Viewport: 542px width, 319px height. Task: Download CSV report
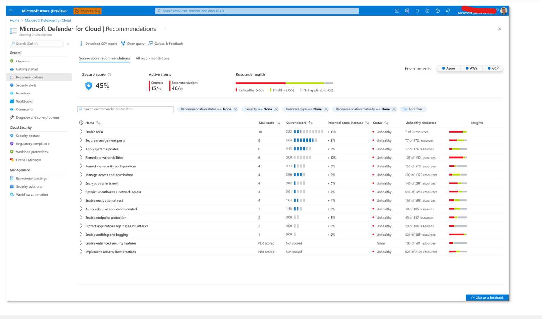[x=98, y=44]
